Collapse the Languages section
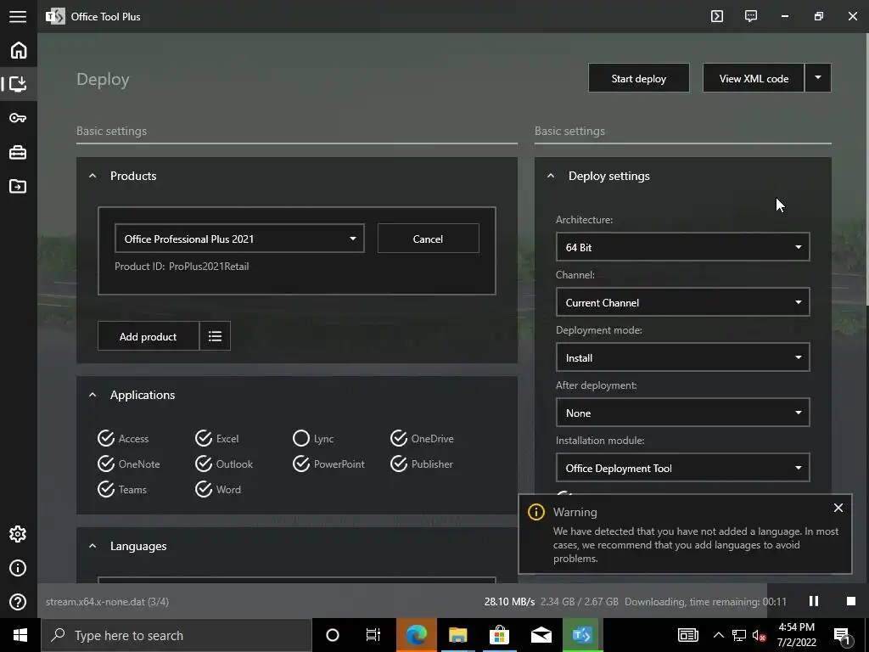The height and width of the screenshot is (652, 869). pyautogui.click(x=93, y=546)
